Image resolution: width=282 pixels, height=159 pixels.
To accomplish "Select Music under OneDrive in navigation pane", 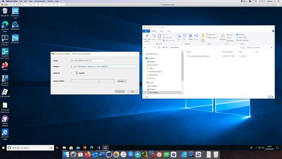I will coord(152,68).
